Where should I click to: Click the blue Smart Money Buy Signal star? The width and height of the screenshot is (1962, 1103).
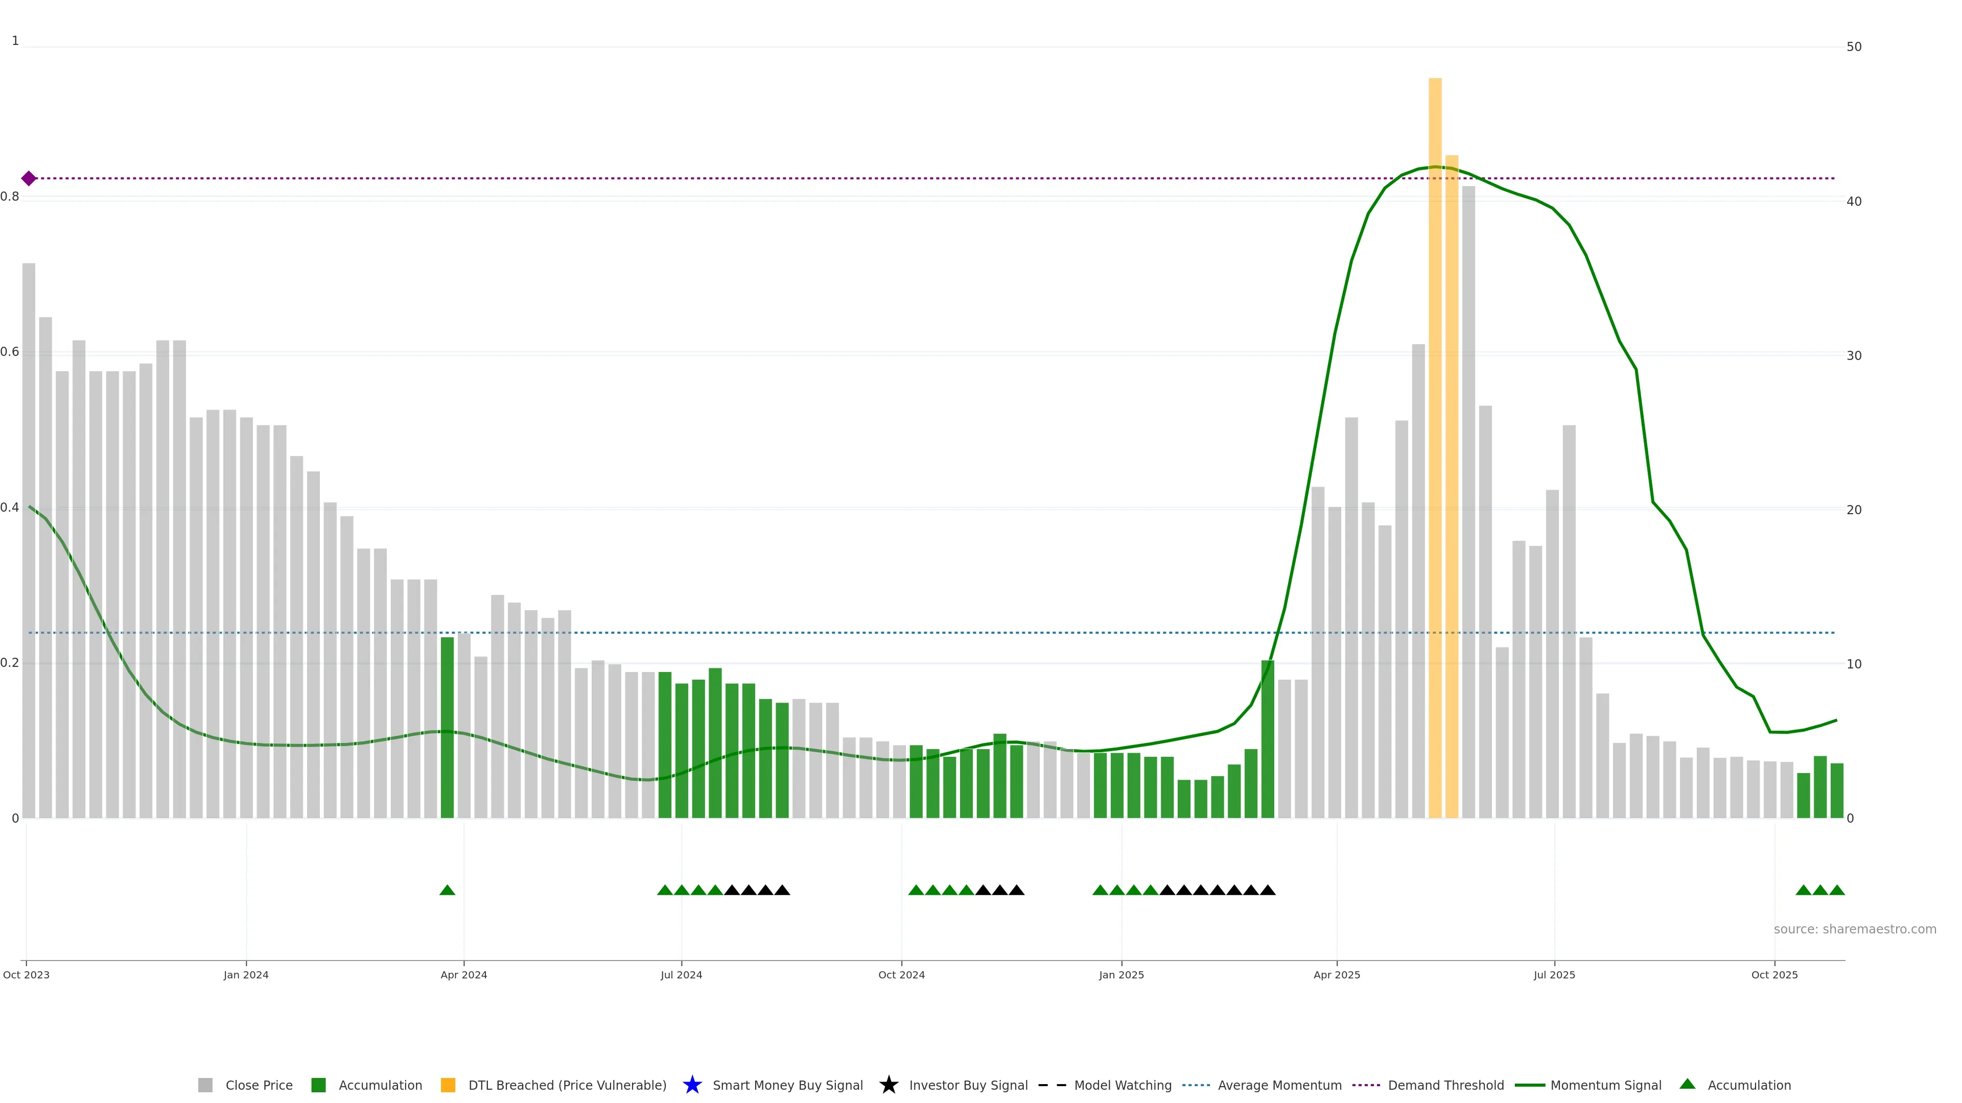(x=692, y=1085)
